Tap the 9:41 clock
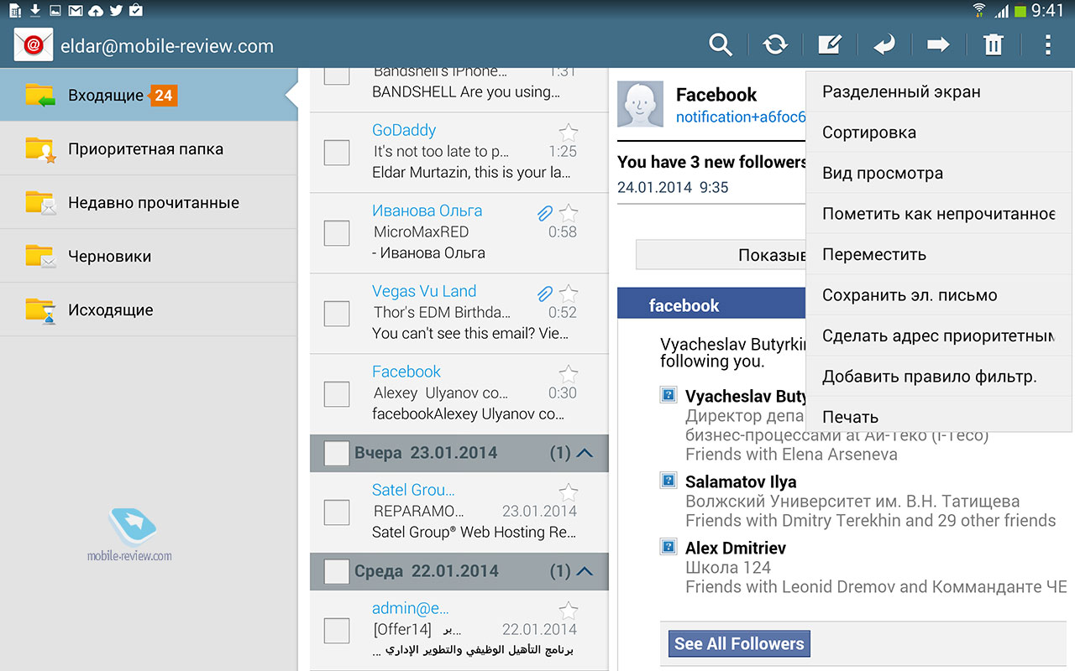Screen dimensions: 1075x671 (x=1048, y=11)
